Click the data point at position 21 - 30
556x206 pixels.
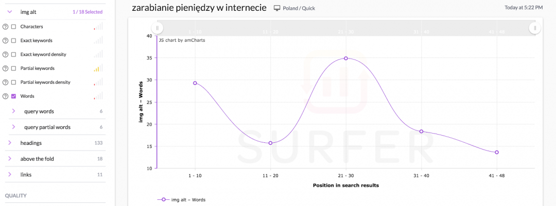click(346, 58)
